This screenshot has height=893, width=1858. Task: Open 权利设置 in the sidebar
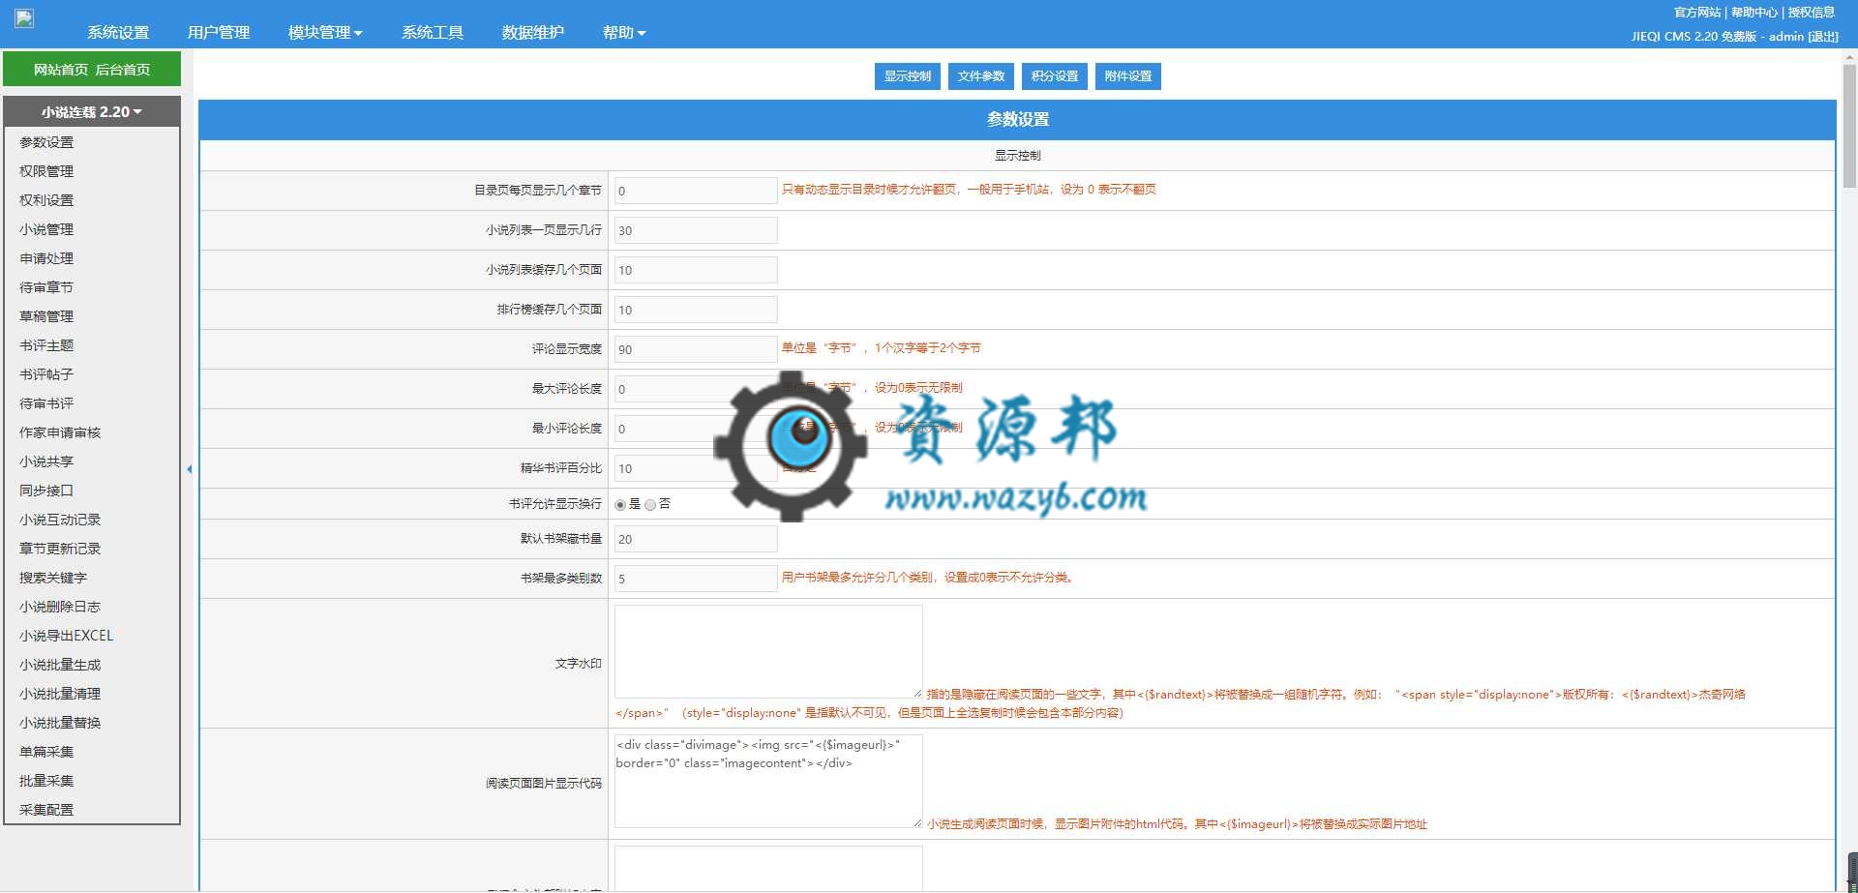pos(46,200)
